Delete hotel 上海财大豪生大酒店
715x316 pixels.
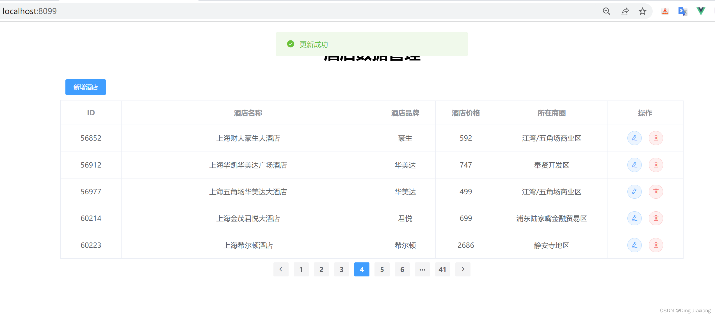pos(656,138)
